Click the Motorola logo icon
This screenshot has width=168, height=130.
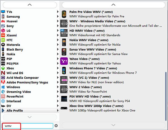click(3, 45)
